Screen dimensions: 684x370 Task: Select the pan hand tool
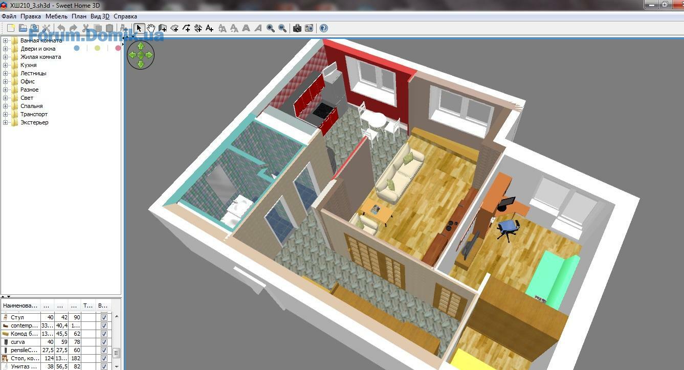pos(151,28)
